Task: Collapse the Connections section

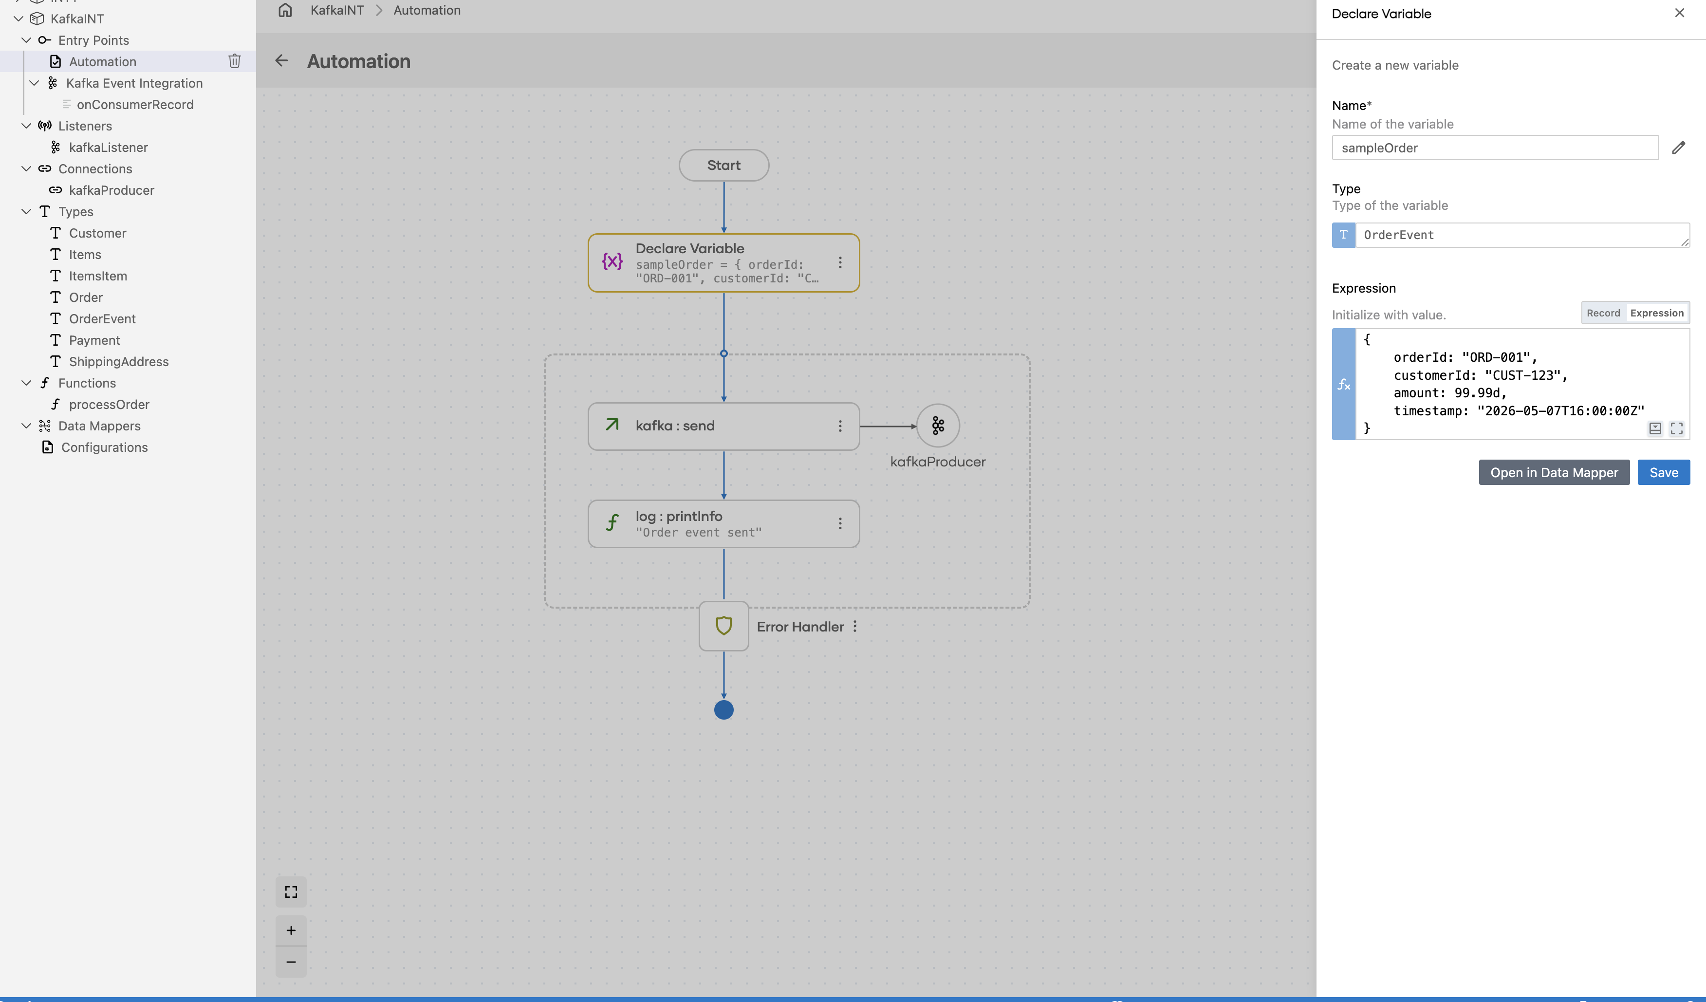Action: (26, 168)
